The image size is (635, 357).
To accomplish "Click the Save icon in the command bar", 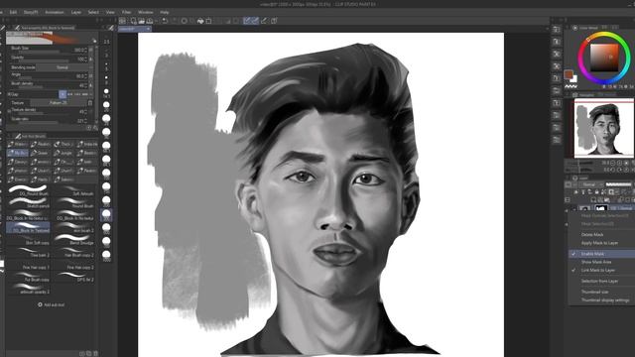I will 150,21.
